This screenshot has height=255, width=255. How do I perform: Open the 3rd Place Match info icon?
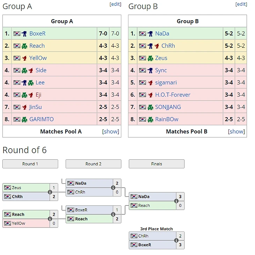point(176,240)
